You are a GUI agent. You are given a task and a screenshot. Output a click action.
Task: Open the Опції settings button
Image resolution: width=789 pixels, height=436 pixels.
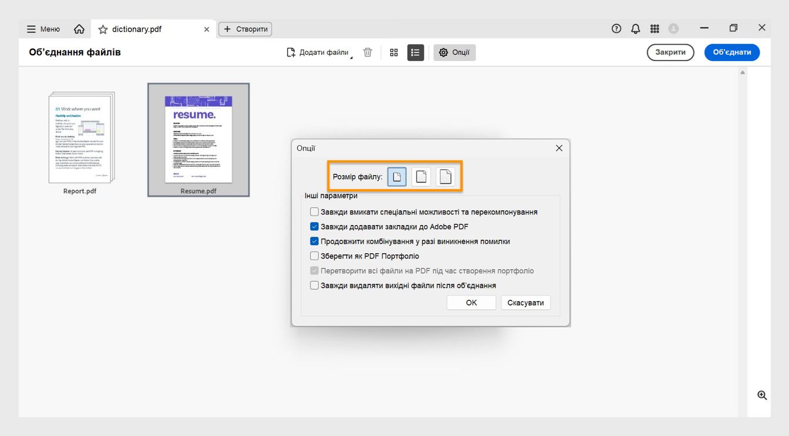coord(455,52)
